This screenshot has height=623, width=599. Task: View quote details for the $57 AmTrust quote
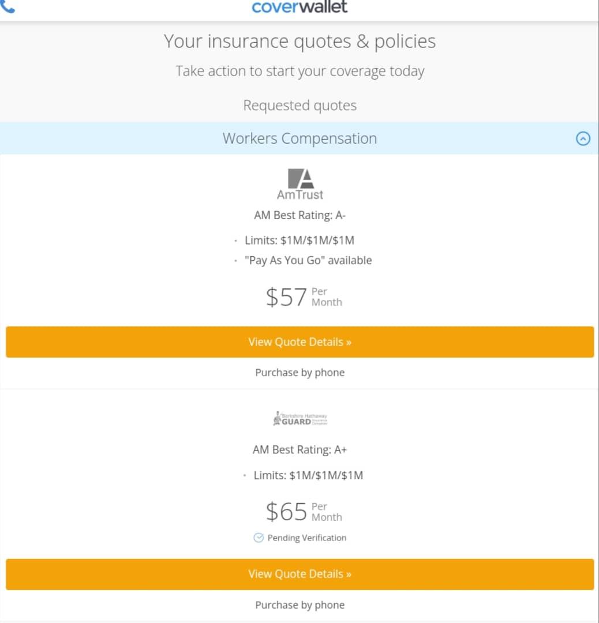(299, 342)
